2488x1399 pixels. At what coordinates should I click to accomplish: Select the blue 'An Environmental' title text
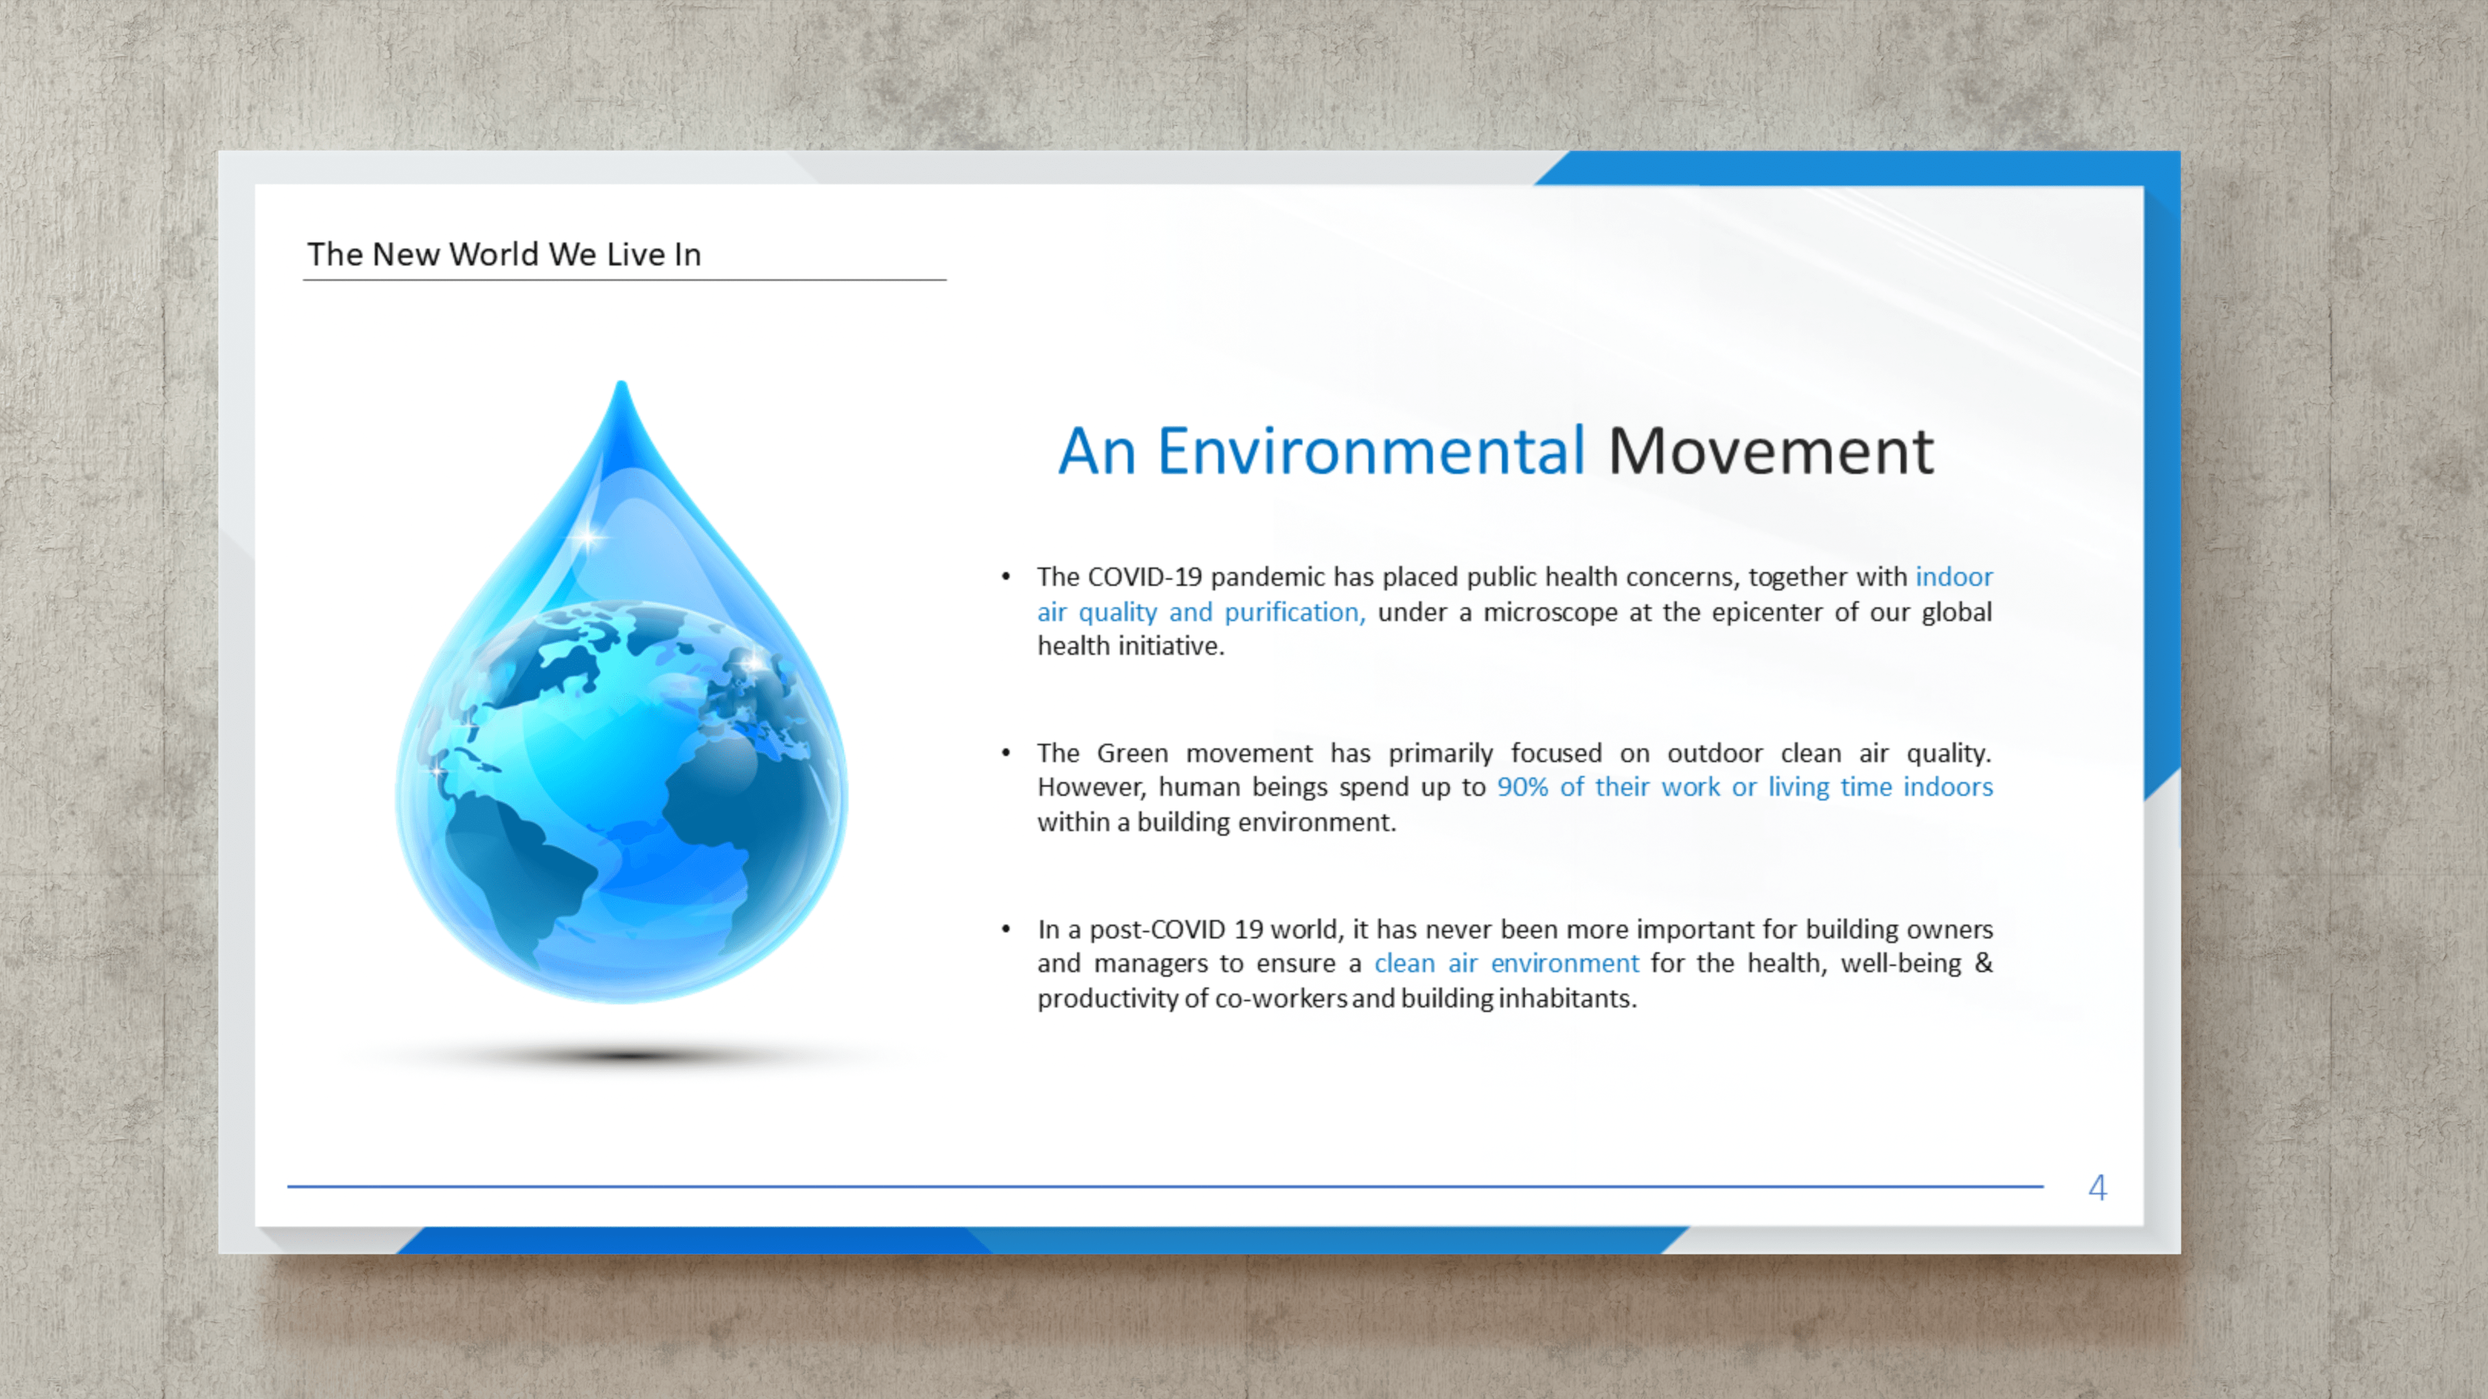tap(1321, 451)
